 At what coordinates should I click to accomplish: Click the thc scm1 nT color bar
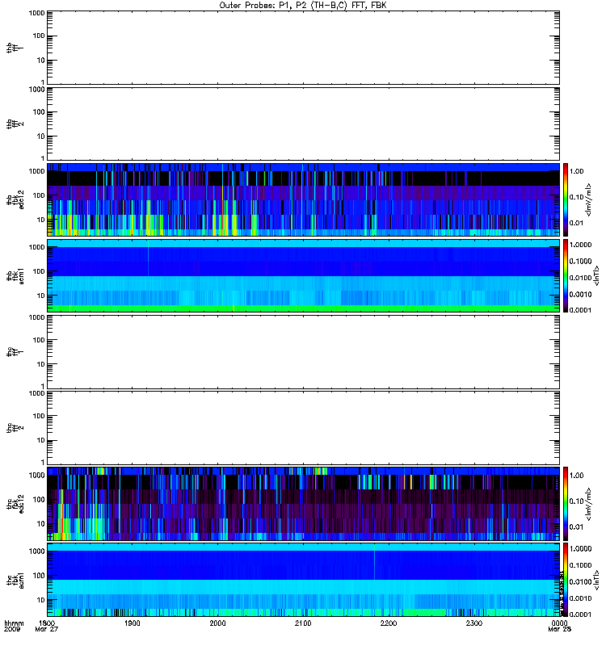coord(566,580)
